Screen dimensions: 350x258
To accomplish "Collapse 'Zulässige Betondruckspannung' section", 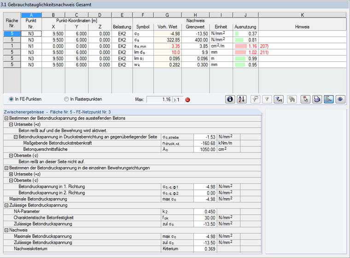I will point(6,205).
